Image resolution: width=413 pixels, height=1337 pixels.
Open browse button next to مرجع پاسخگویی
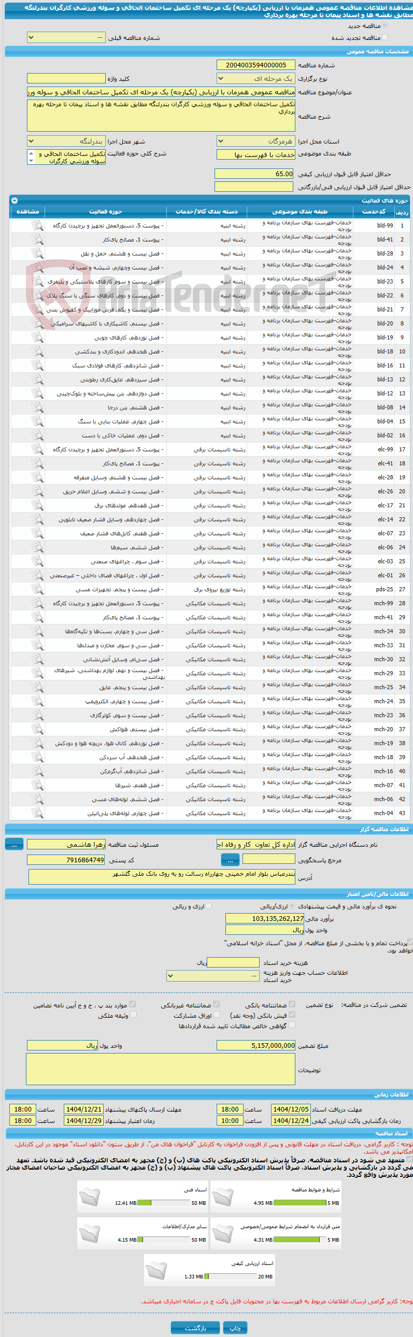click(x=230, y=860)
